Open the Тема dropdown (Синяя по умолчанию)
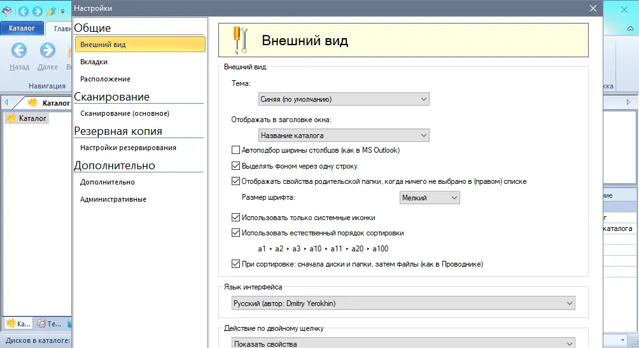Screen dimensions: 639x348 pos(344,99)
